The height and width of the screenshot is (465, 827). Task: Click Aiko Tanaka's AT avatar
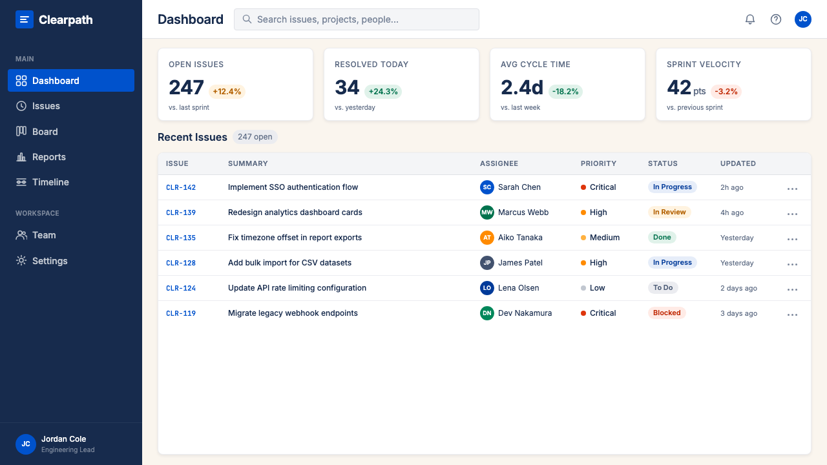tap(487, 238)
